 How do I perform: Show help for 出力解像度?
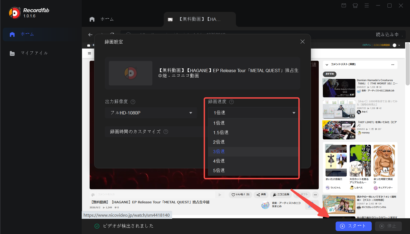pos(133,102)
